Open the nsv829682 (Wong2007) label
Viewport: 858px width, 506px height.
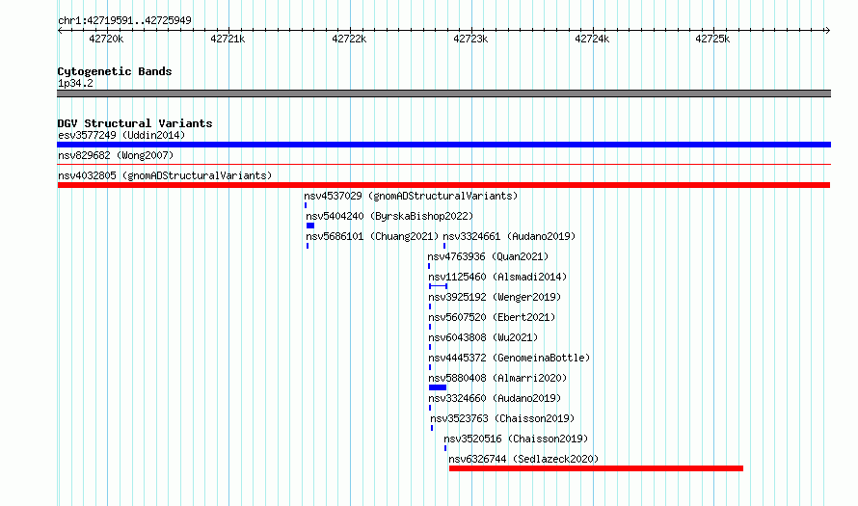116,155
